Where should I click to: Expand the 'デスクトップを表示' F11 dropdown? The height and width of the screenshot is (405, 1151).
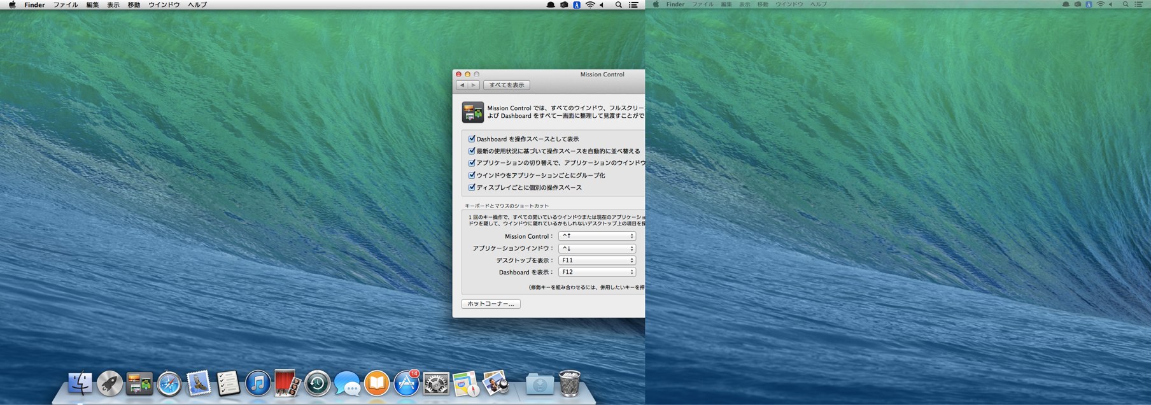pyautogui.click(x=597, y=260)
